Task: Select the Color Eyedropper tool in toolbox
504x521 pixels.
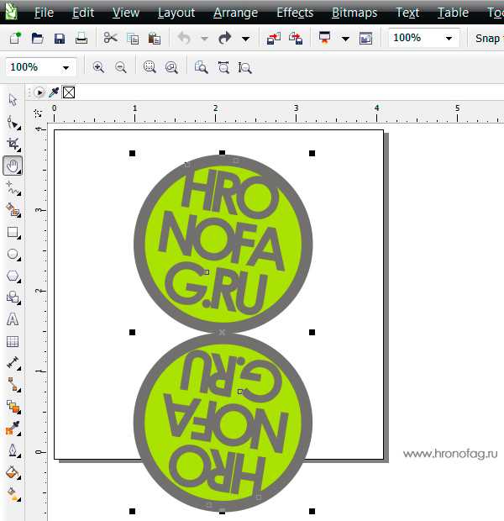Action: point(13,428)
